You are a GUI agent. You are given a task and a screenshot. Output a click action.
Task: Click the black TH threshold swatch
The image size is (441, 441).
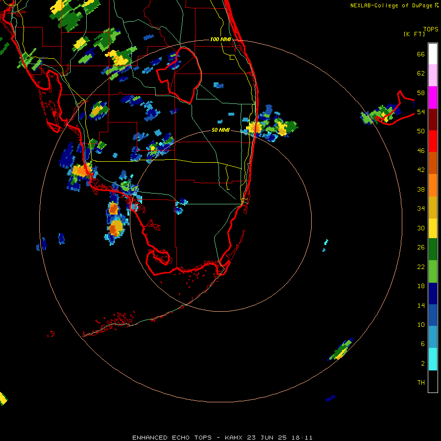coord(433,381)
